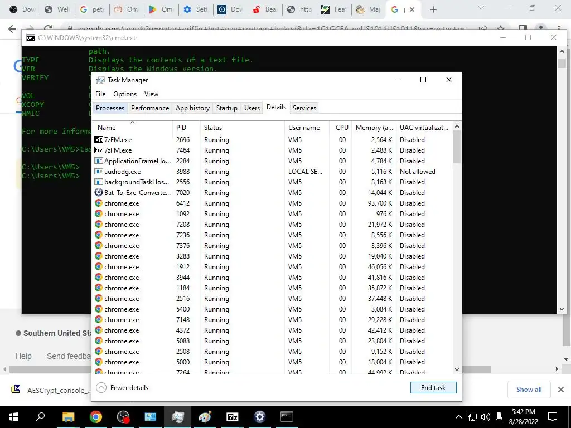This screenshot has width=571, height=428.
Task: Switch to the Services tab
Action: (x=304, y=108)
